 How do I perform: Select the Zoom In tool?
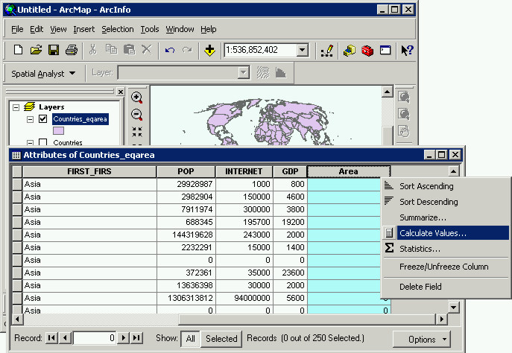coord(137,98)
